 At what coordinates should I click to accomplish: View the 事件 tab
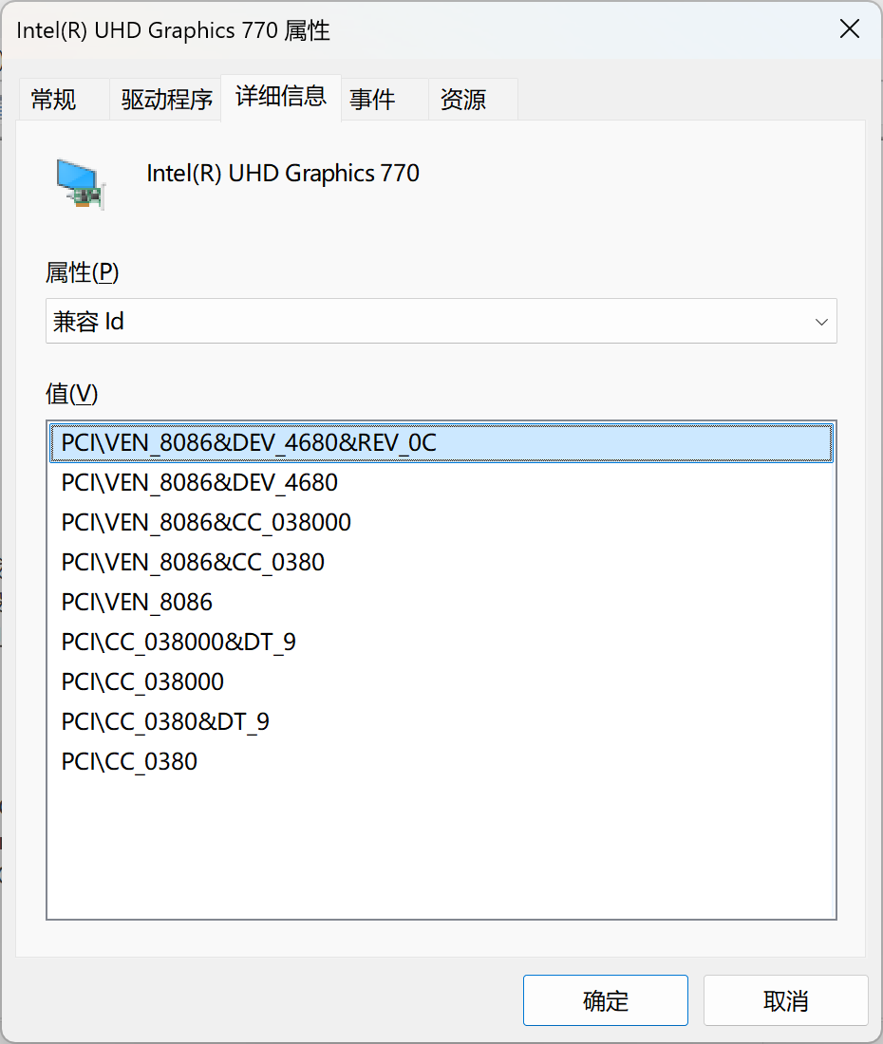click(372, 99)
